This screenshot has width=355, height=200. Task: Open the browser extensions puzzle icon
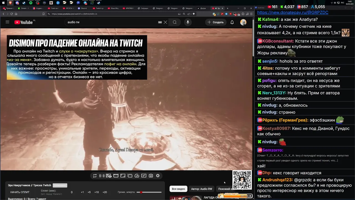pos(243,14)
